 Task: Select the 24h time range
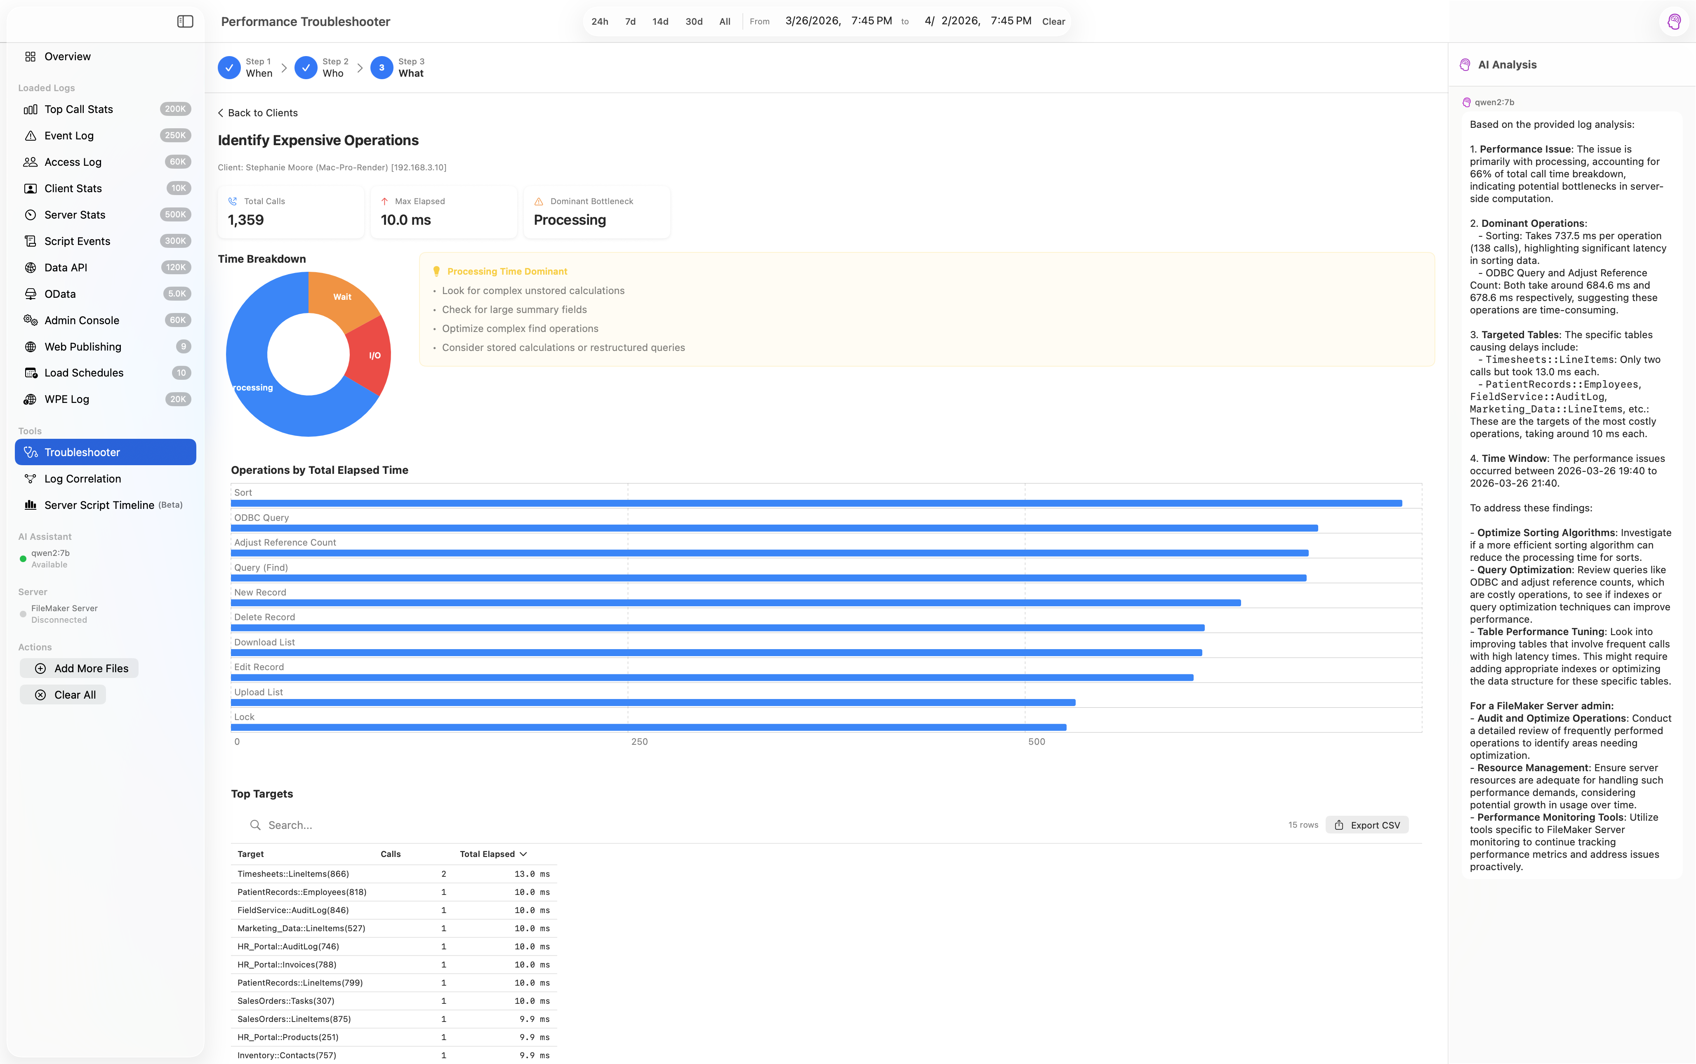click(600, 22)
